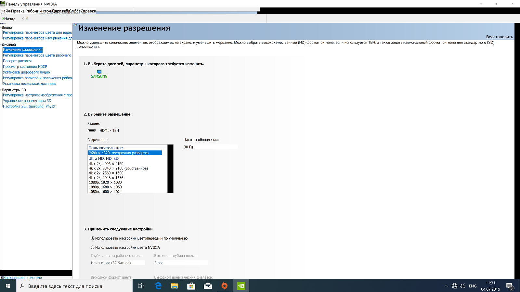520x292 pixels.
Task: Click the taskbar clock 11:31
Action: [x=490, y=283]
